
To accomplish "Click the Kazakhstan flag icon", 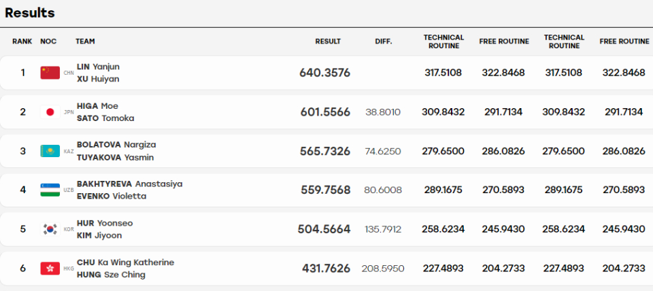I will coord(50,151).
